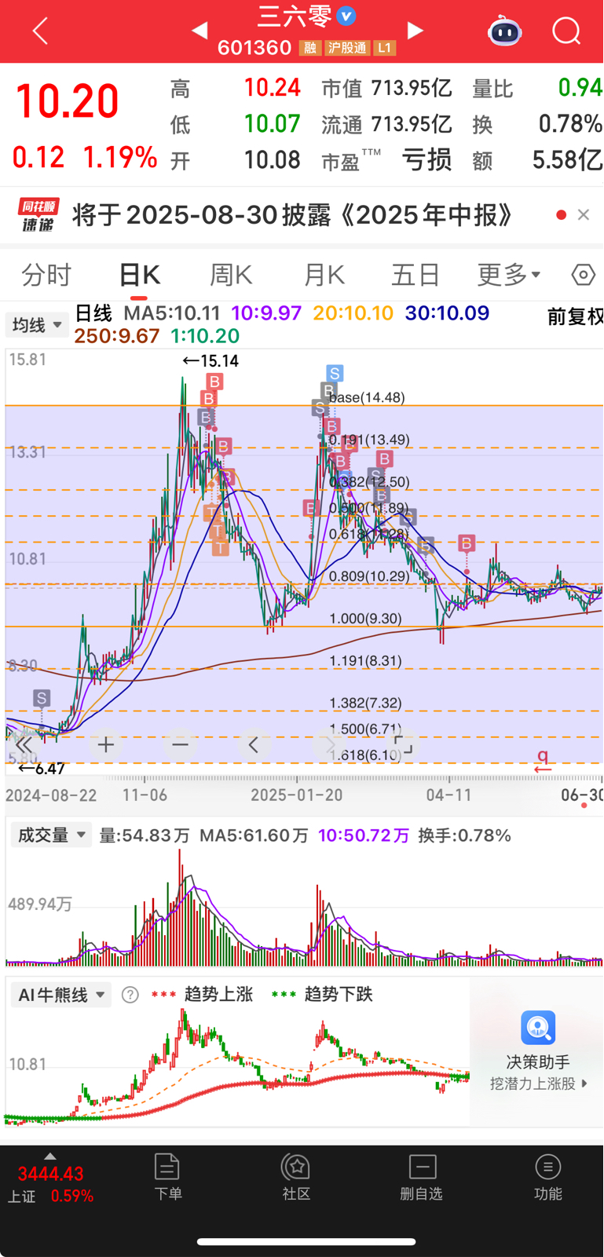
Task: Tap the 1.000(9.30) Fibonacci level label
Action: click(365, 619)
